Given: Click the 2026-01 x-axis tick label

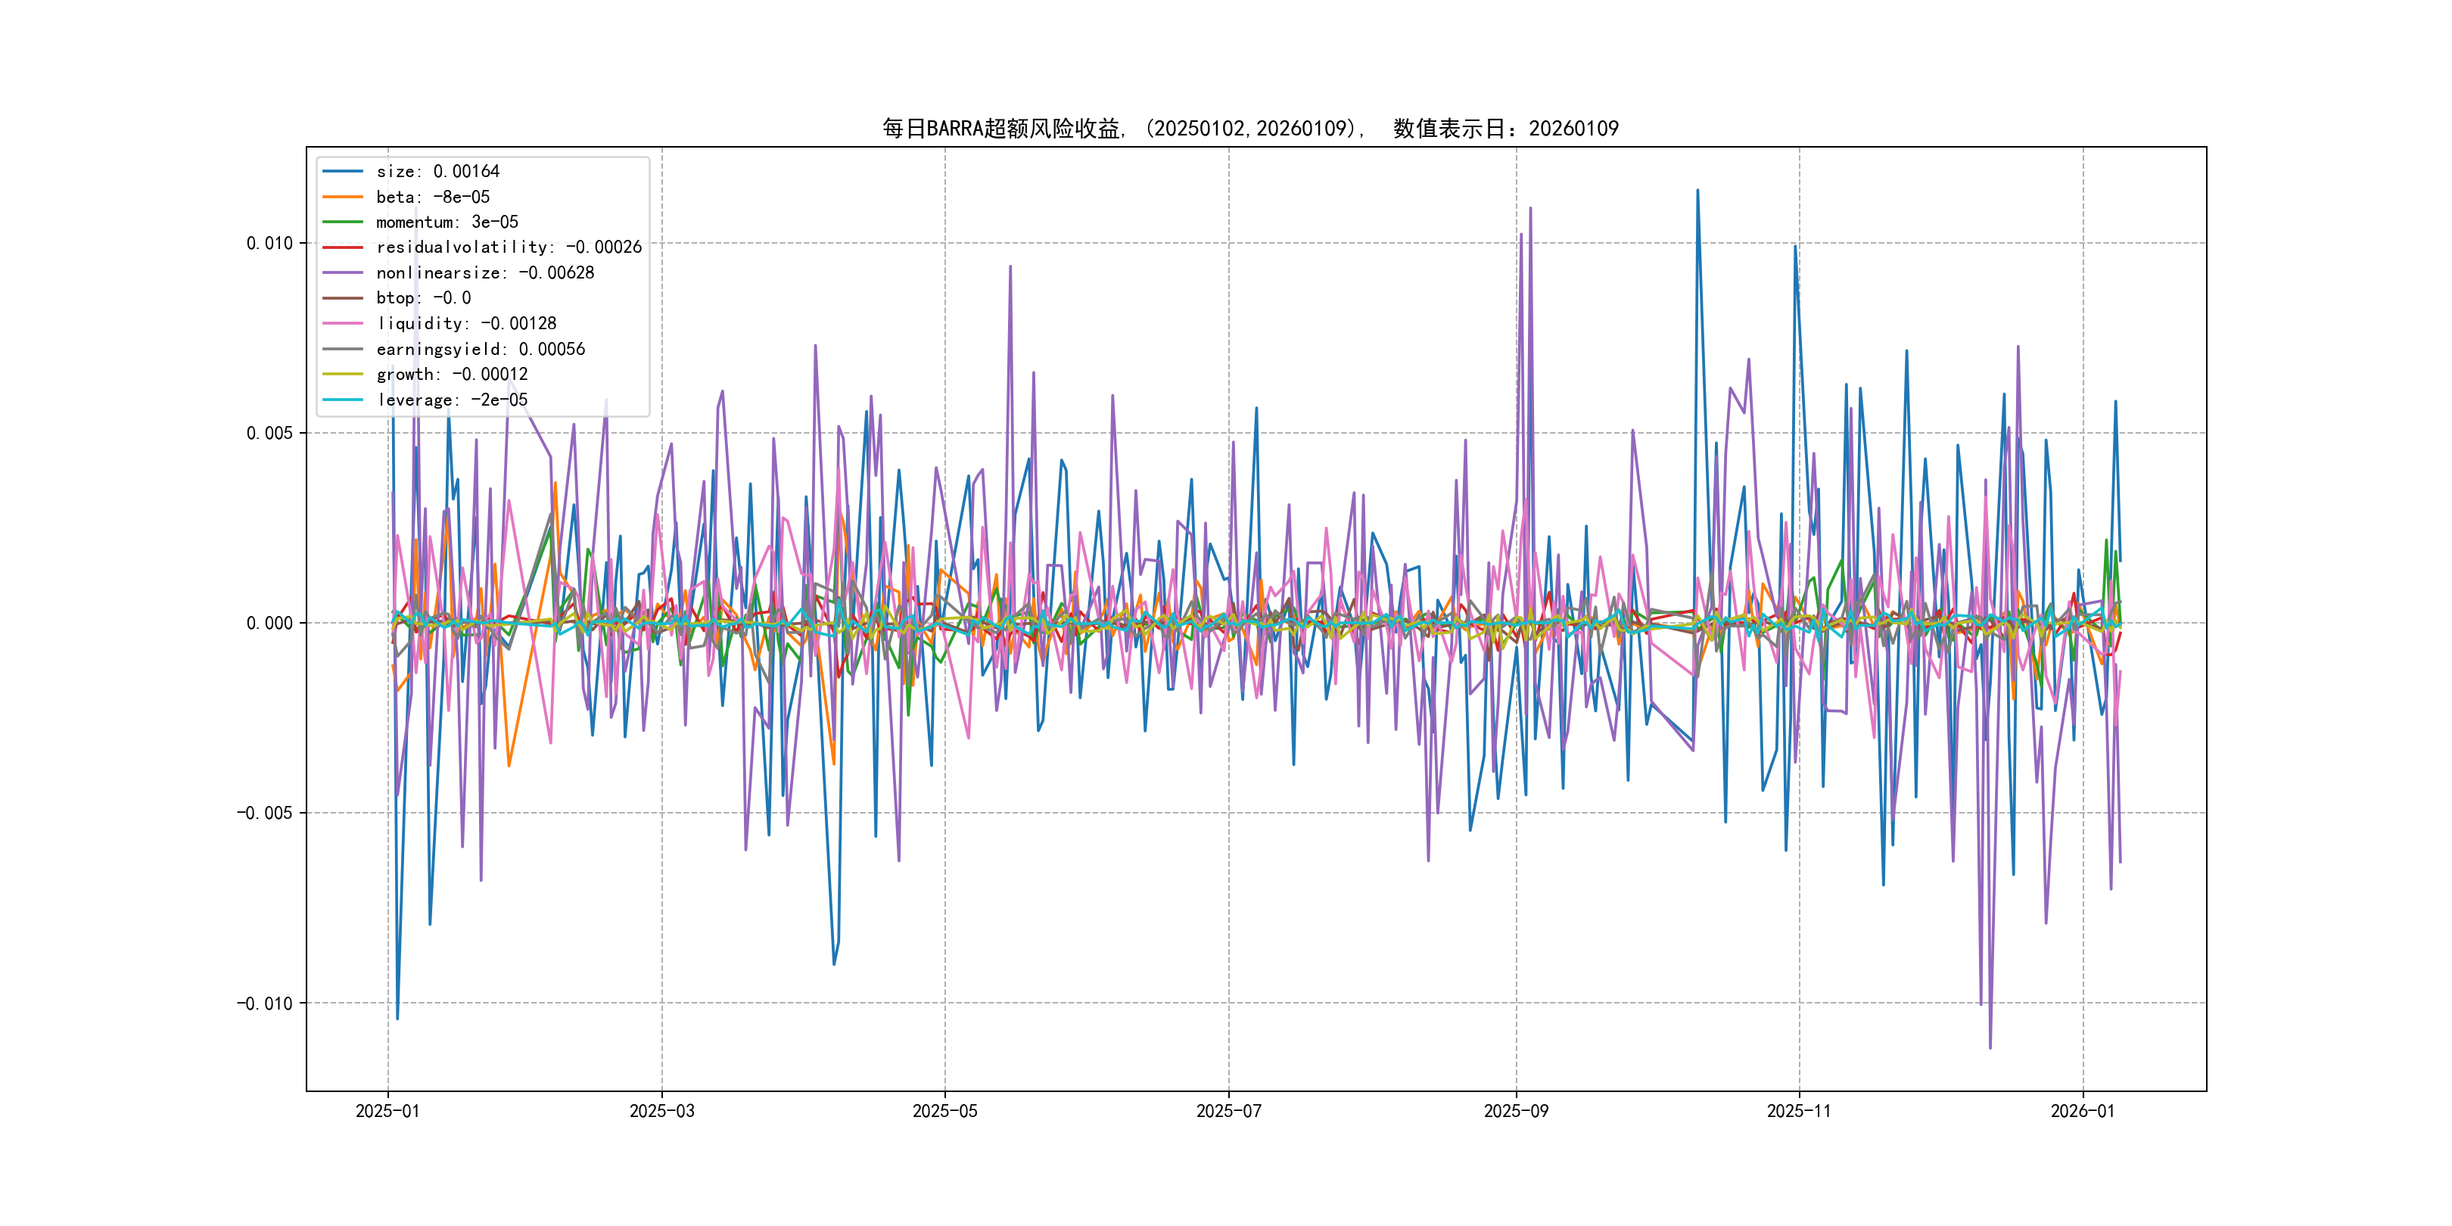Looking at the screenshot, I should point(2082,1112).
